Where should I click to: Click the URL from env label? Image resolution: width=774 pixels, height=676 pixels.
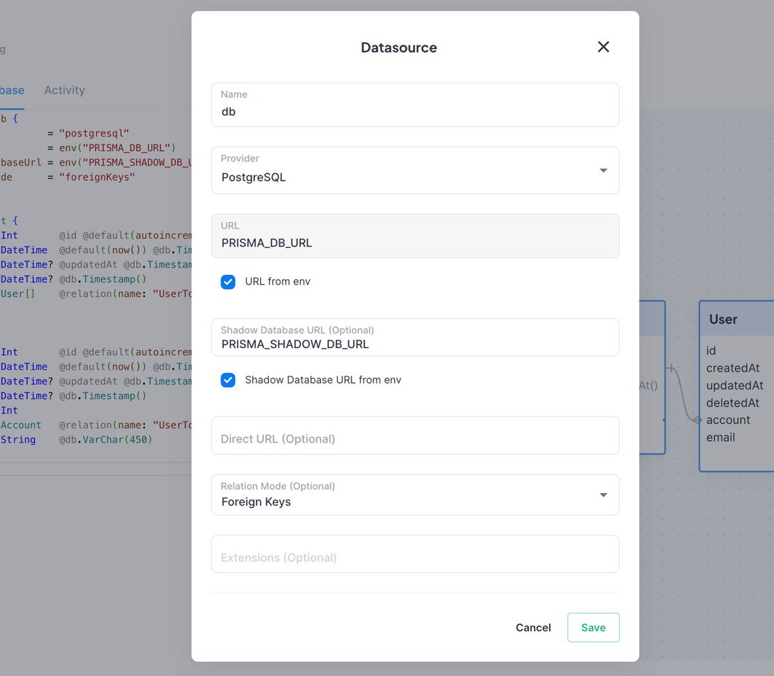coord(277,282)
